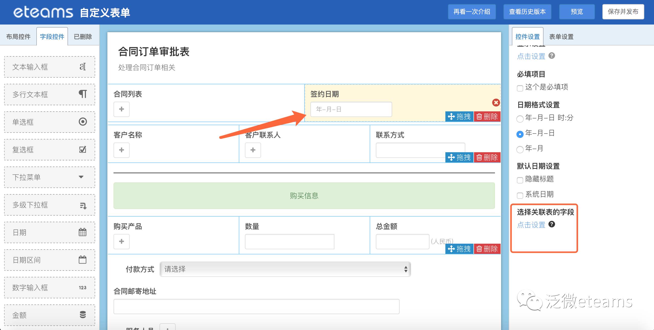Select the 年-月 date format radio
The height and width of the screenshot is (330, 654).
520,149
